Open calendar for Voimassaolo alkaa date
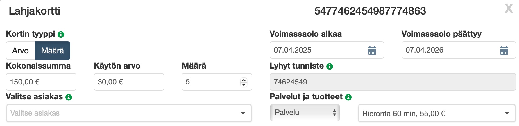This screenshot has width=519, height=126. pyautogui.click(x=372, y=50)
